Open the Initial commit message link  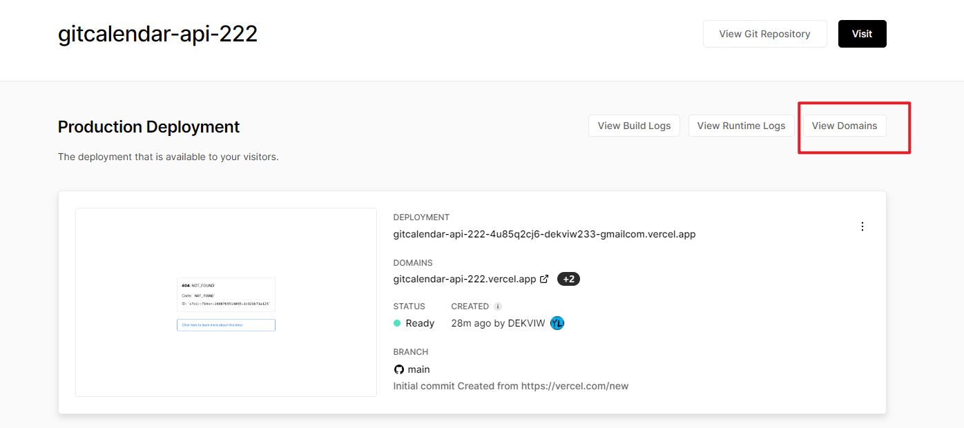click(511, 386)
